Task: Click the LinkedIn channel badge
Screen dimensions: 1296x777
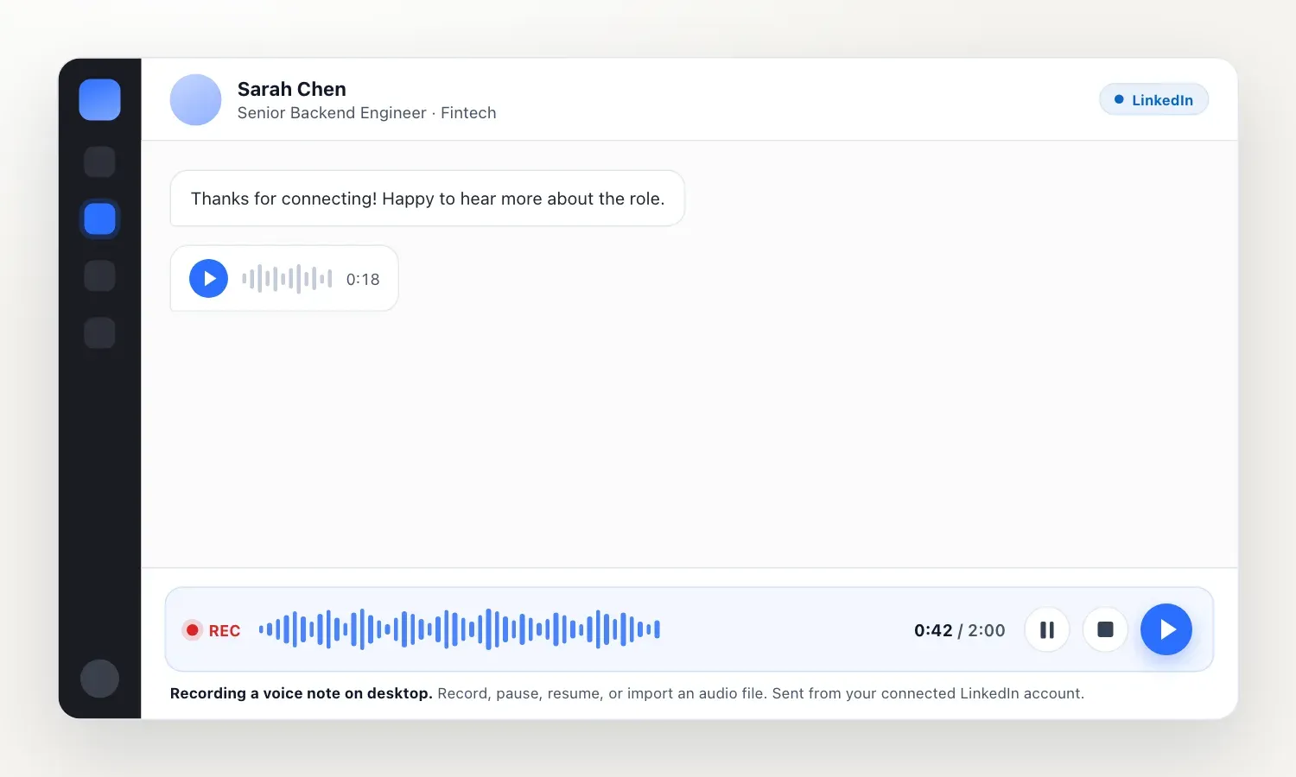Action: 1153,99
